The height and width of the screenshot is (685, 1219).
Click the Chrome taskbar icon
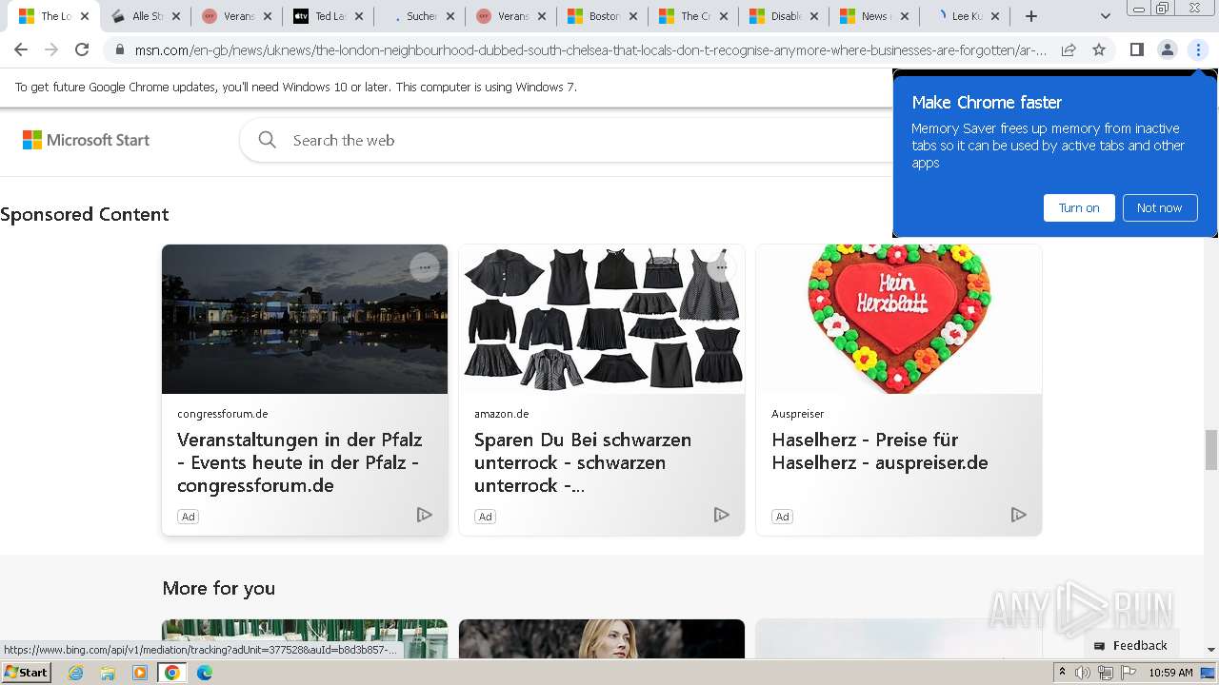click(x=172, y=673)
